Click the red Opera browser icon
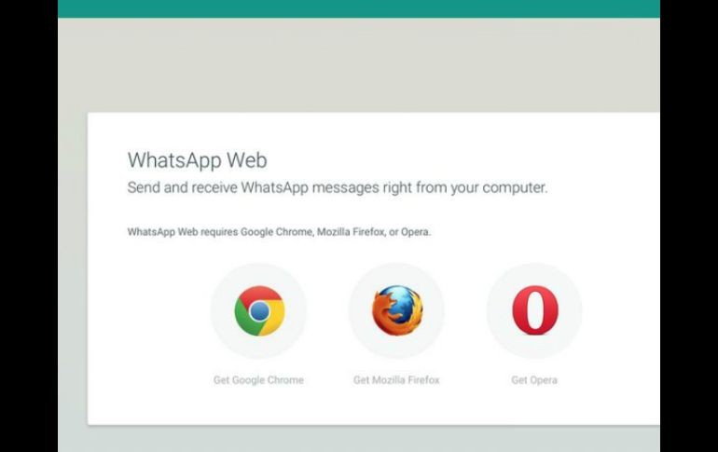718x452 pixels. click(x=535, y=310)
